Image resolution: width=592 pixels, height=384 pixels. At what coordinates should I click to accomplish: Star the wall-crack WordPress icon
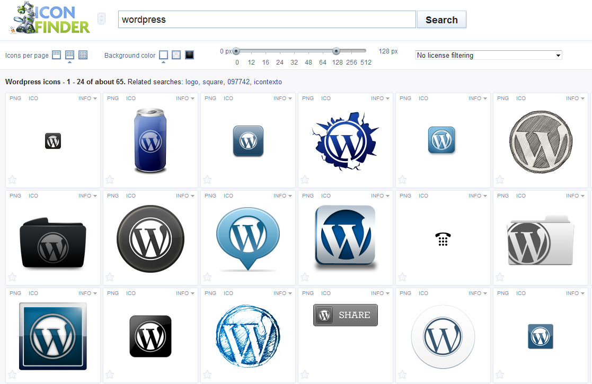(305, 180)
